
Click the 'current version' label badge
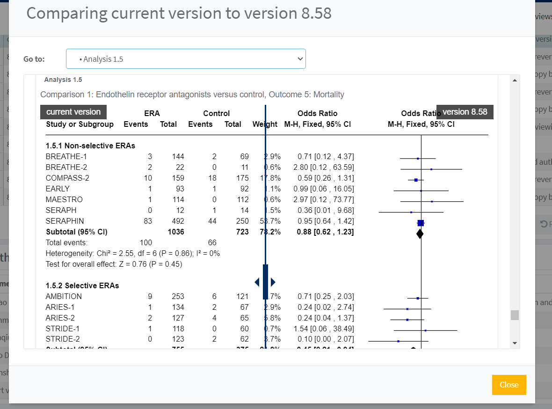tap(73, 112)
